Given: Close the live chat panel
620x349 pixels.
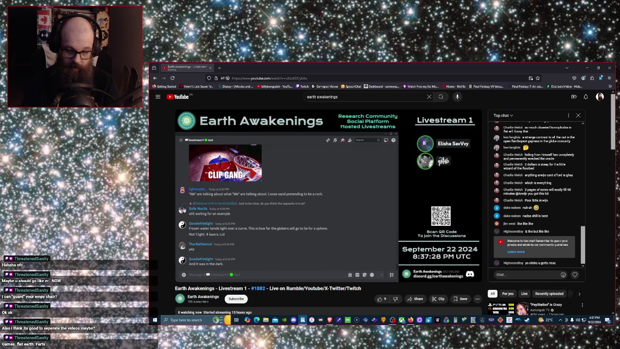Looking at the screenshot, I should [578, 115].
